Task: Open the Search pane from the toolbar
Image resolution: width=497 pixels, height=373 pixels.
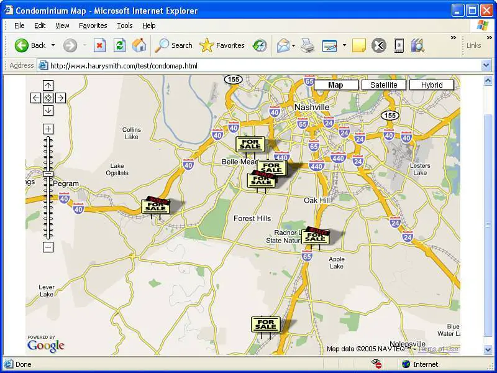Action: (x=173, y=45)
